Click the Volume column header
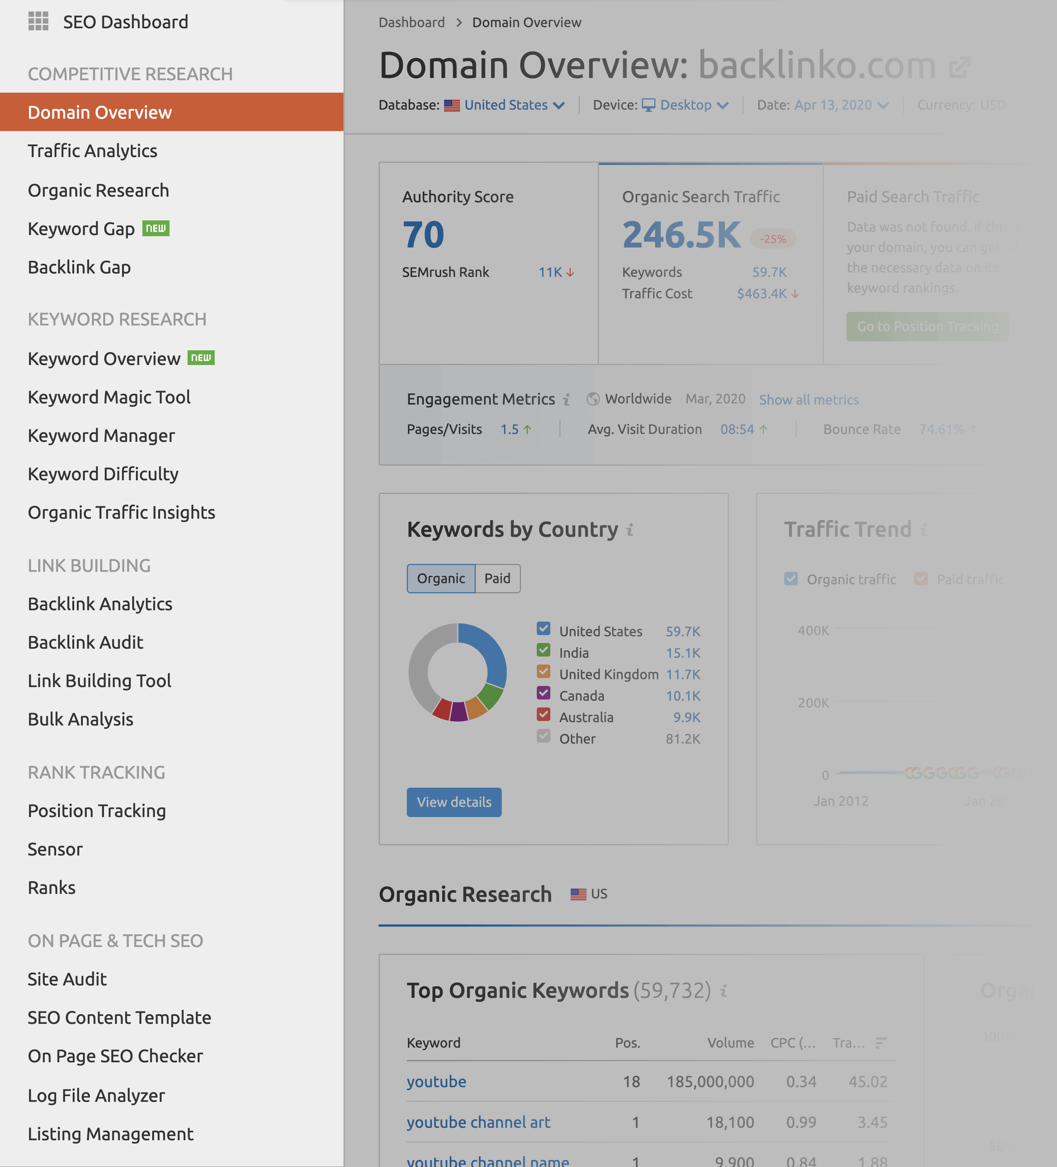 (730, 1043)
